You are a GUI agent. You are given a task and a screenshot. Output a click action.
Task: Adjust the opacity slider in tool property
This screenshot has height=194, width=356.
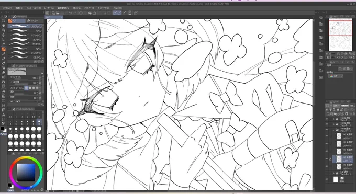click(21, 84)
